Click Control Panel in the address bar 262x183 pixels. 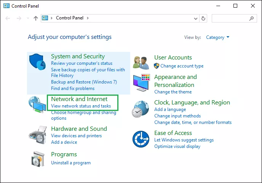[x=70, y=18]
